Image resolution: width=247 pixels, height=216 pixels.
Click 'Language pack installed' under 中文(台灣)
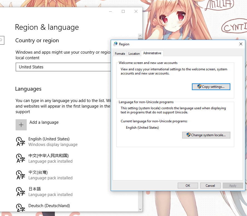tap(50, 178)
